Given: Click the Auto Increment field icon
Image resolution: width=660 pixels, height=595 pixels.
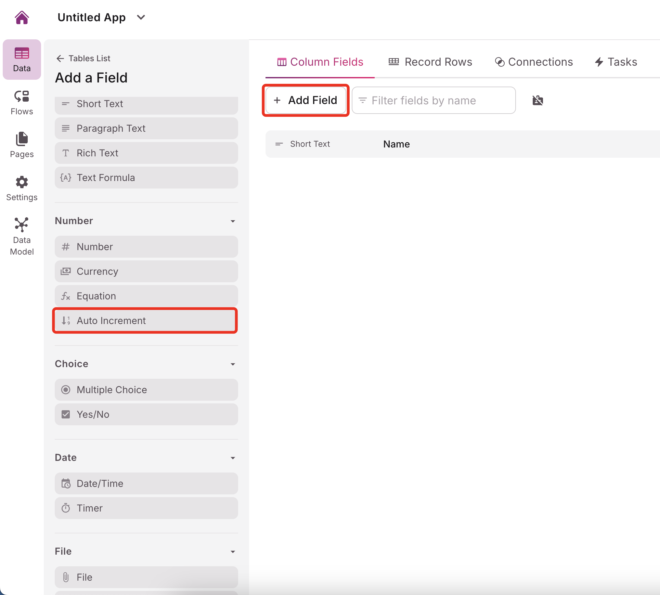Looking at the screenshot, I should coord(66,321).
